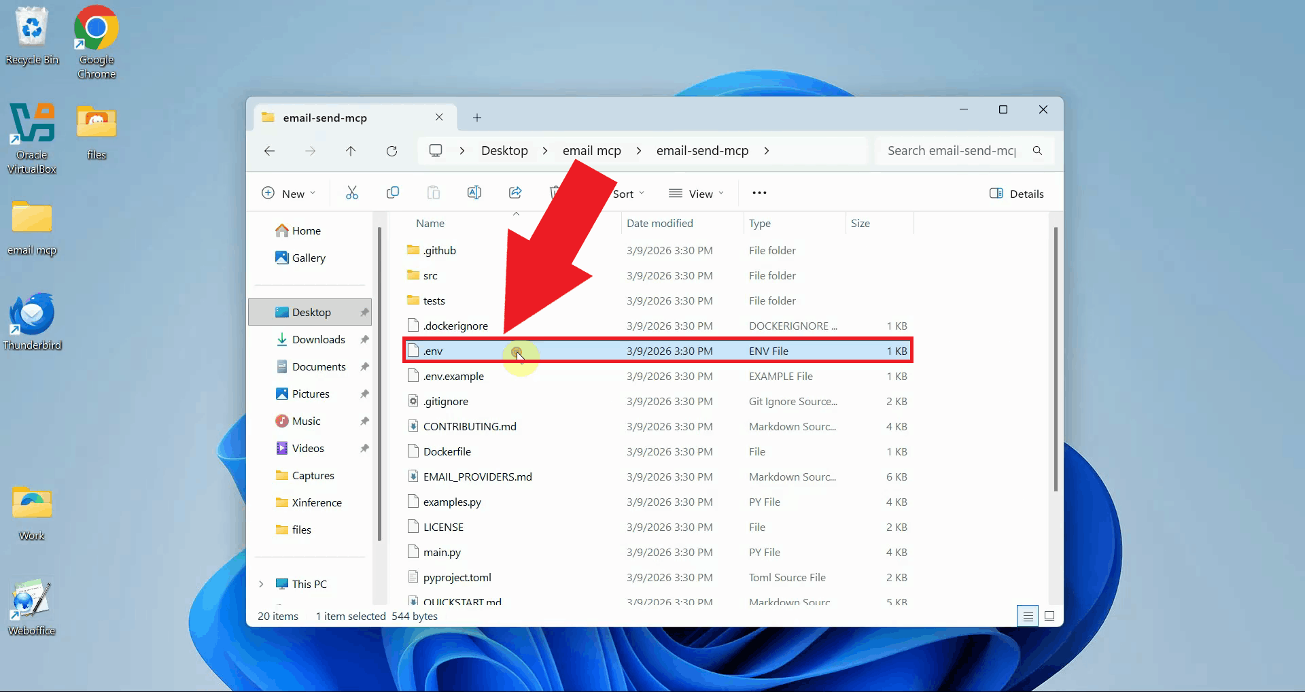Click the search magnifier in the search box
This screenshot has height=692, width=1305.
coord(1037,151)
